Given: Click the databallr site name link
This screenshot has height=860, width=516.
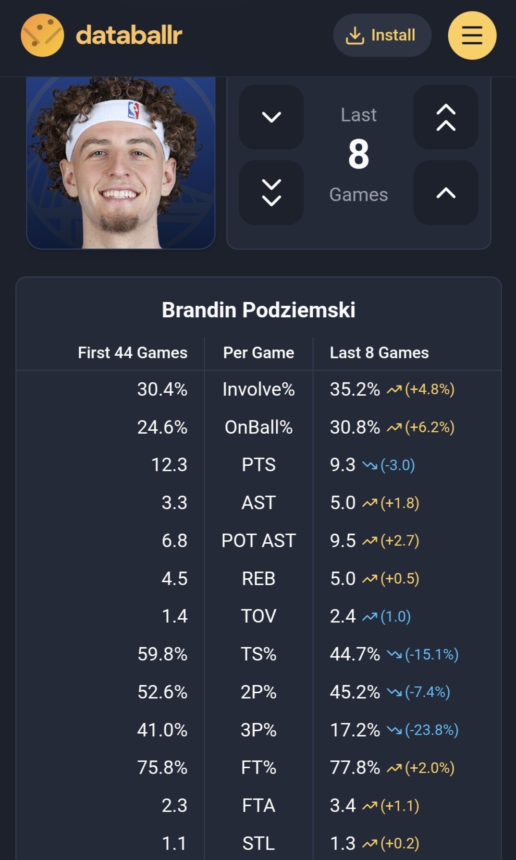Looking at the screenshot, I should 129,35.
